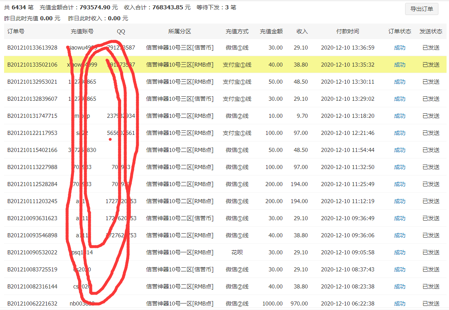Click account nb003 on the bottom row
This screenshot has width=449, height=310.
pos(82,303)
